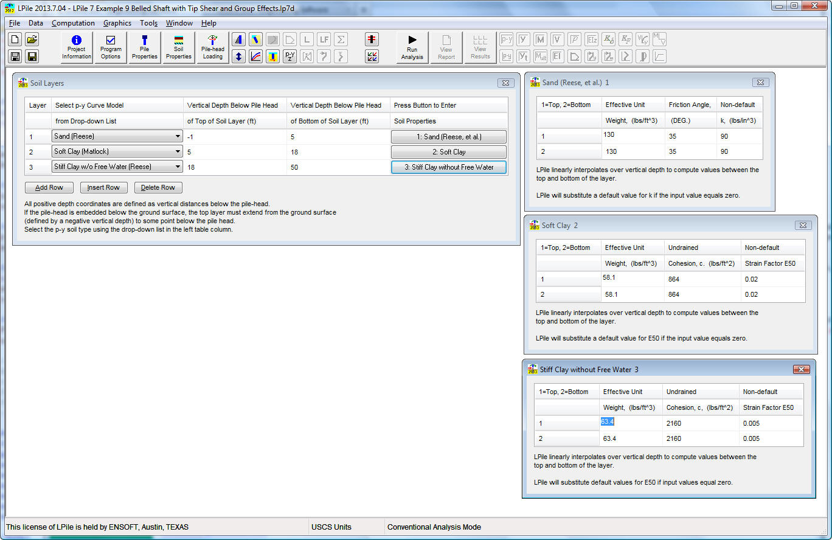
Task: Click the Add Row button
Action: point(49,188)
